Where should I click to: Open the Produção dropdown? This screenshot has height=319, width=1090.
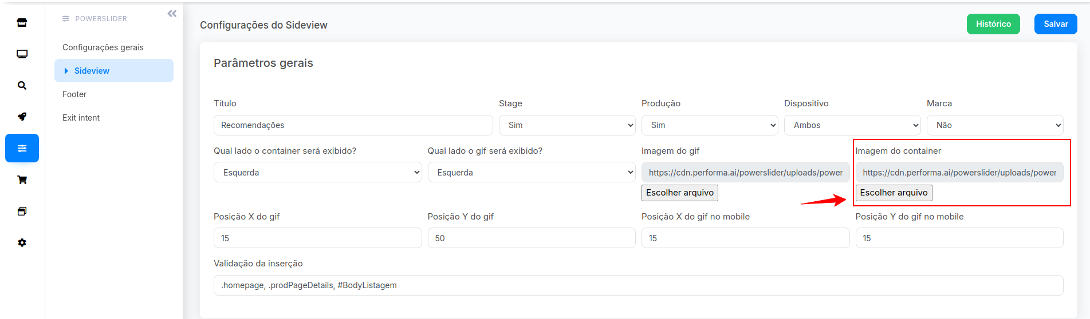point(710,125)
